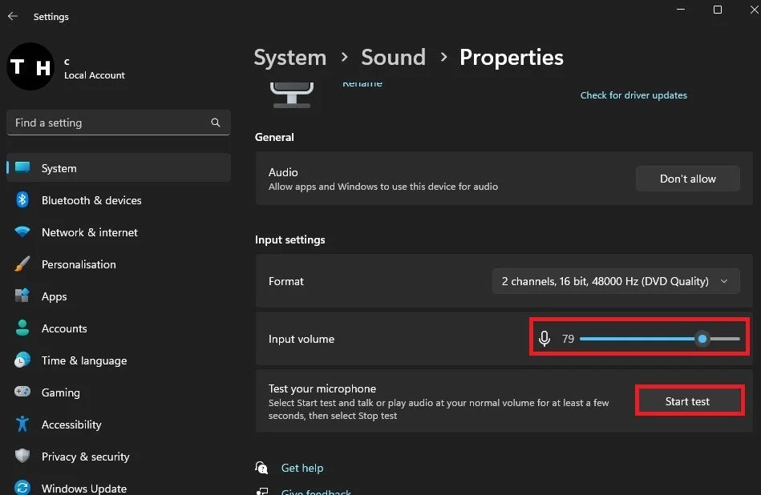Click the Privacy & security shield icon
The width and height of the screenshot is (761, 495).
(22, 456)
